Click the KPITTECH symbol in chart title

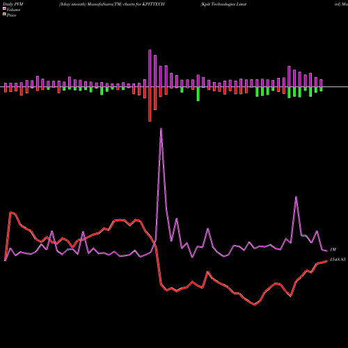(153, 4)
